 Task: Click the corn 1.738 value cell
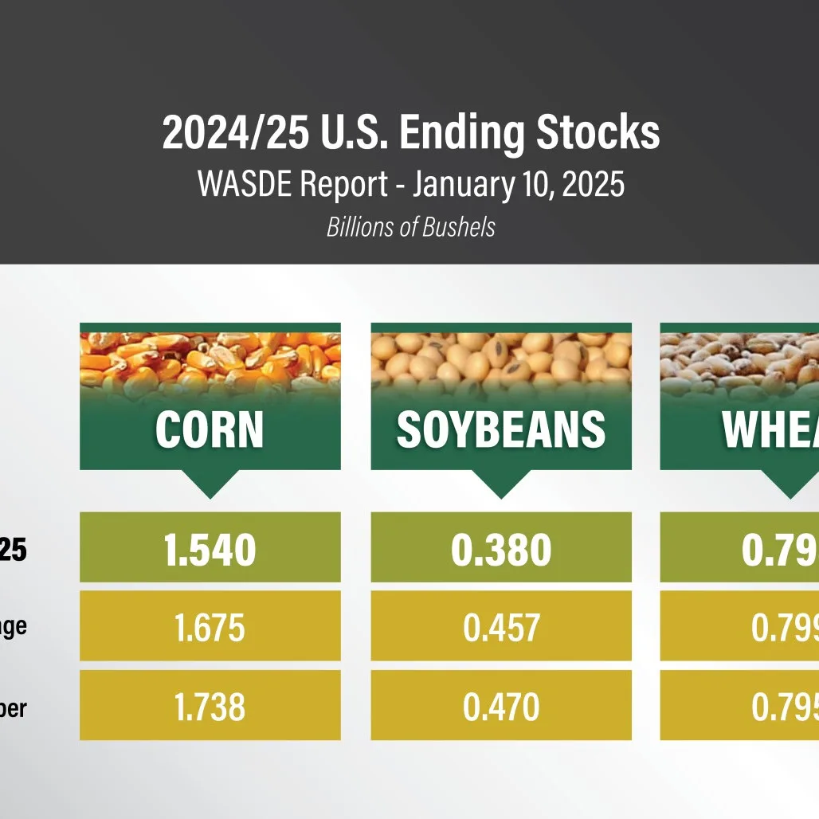click(210, 705)
